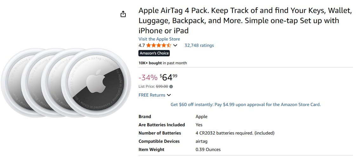Click the $64.99 price

(x=169, y=77)
